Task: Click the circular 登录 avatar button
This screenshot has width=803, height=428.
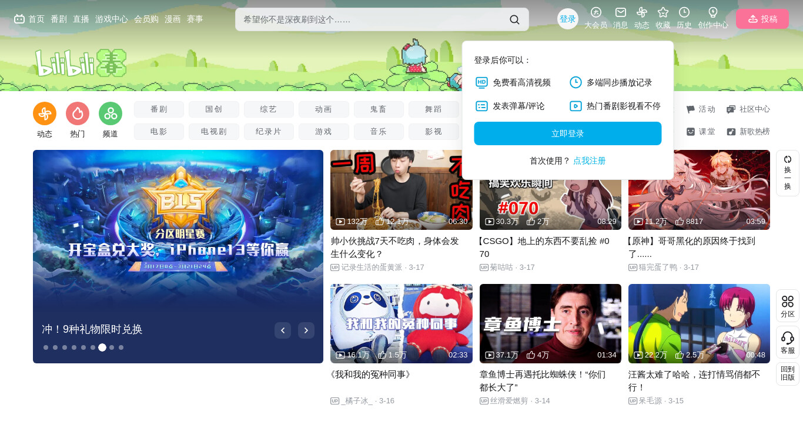Action: click(x=568, y=19)
